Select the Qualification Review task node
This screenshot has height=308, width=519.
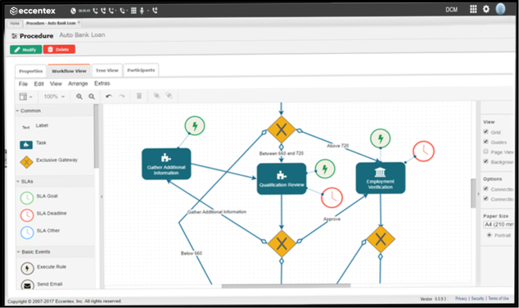(x=281, y=179)
